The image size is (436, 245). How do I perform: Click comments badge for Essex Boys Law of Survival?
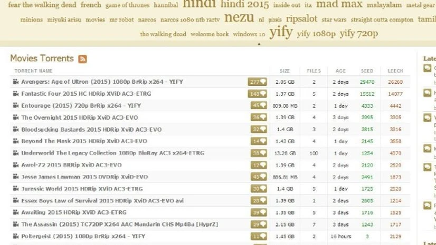tap(259, 201)
